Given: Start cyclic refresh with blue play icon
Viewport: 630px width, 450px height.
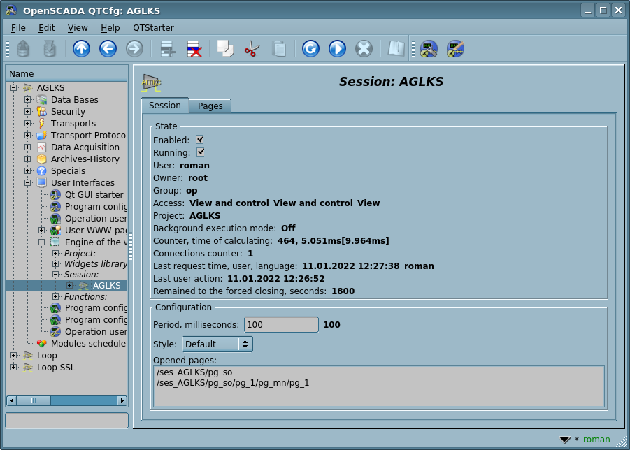Looking at the screenshot, I should tap(337, 49).
